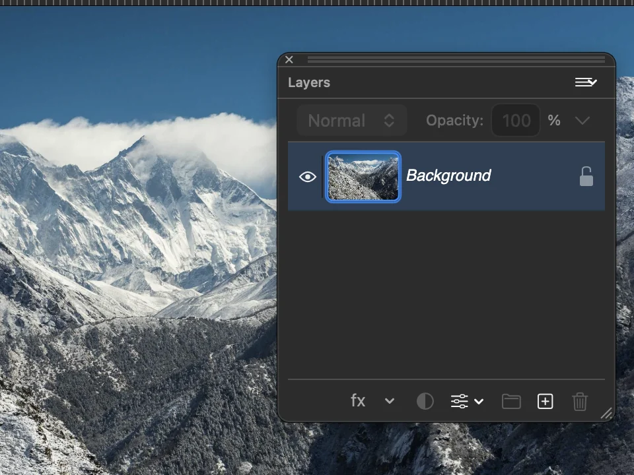
Task: Click the Layers panel title
Action: (x=309, y=82)
